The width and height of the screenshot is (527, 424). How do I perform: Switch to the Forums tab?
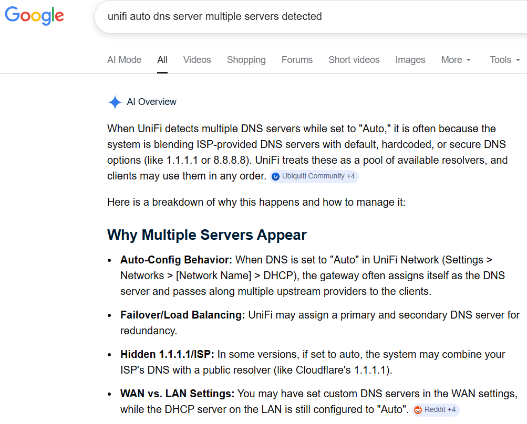297,60
